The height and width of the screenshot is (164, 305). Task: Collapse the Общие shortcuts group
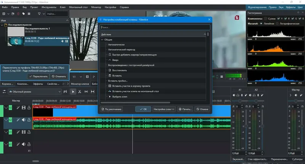point(102,40)
